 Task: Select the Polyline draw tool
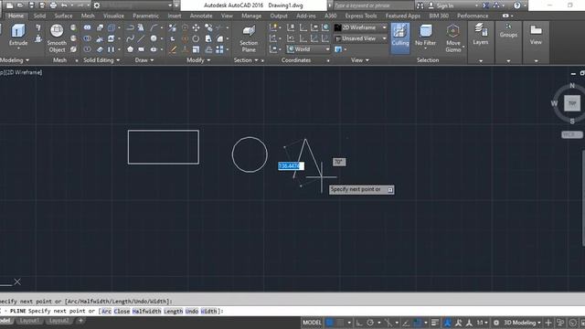[130, 27]
